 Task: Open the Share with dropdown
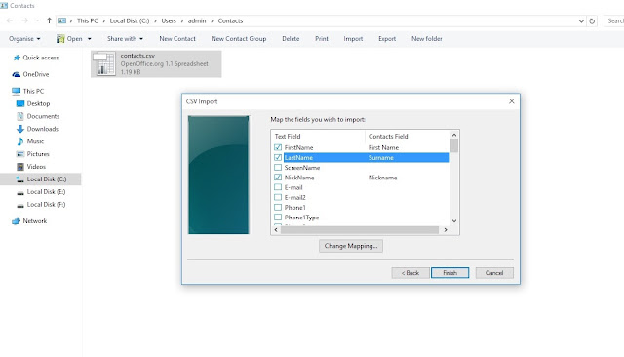point(125,39)
